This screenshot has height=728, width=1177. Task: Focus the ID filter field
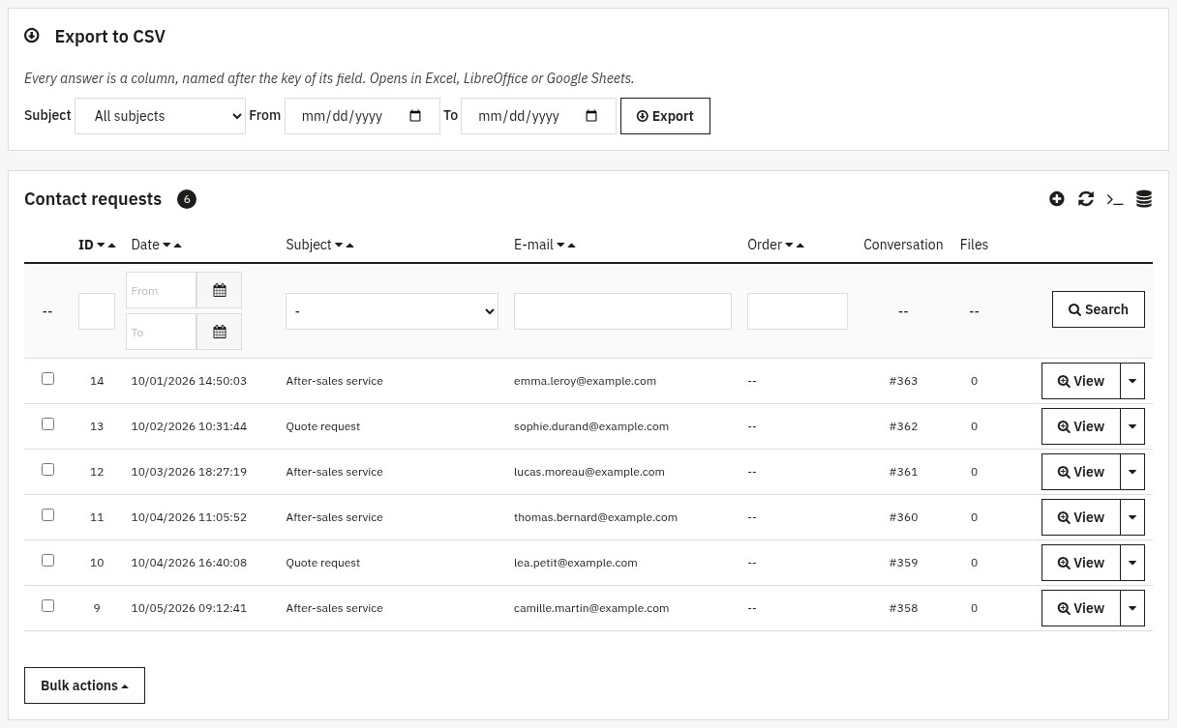[97, 311]
